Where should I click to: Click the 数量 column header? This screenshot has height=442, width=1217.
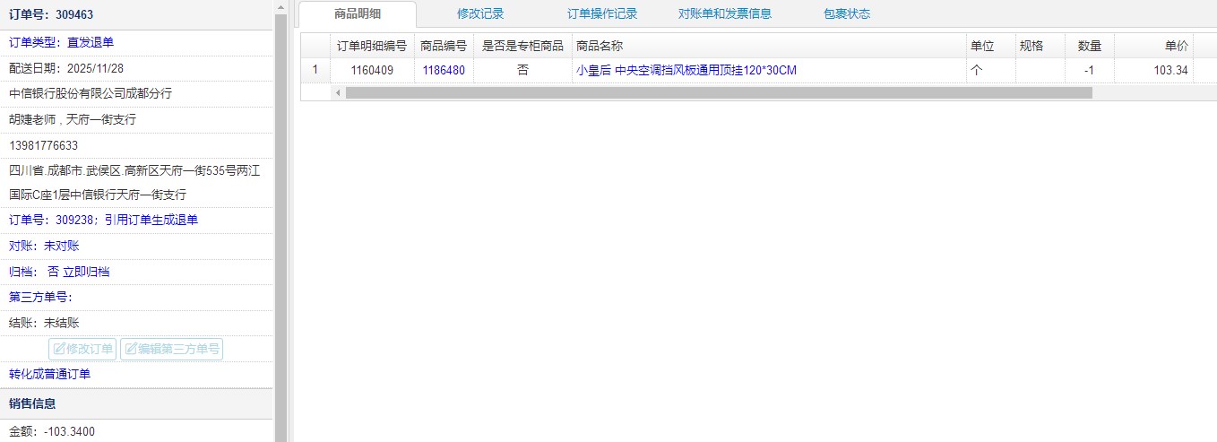point(1089,46)
